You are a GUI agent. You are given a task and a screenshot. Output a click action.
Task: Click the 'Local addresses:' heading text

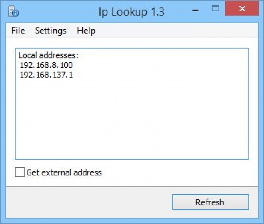click(x=48, y=55)
